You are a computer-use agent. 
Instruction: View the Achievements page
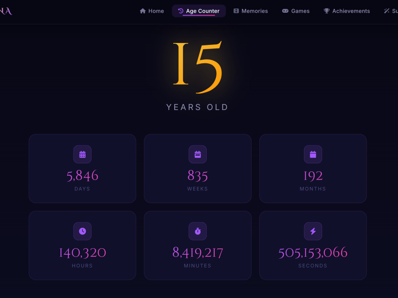(x=347, y=11)
